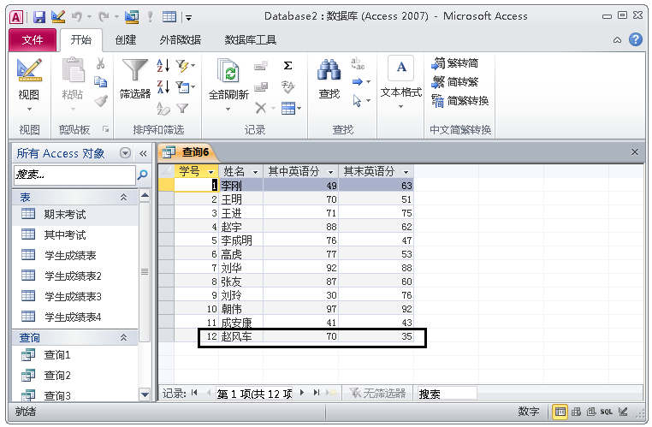The image size is (652, 427).
Task: Click the format painter brush icon
Action: point(101,100)
